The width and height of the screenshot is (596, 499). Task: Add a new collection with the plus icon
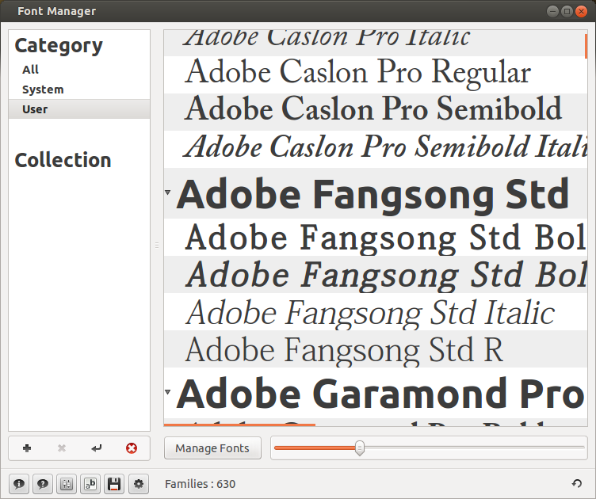pos(27,448)
